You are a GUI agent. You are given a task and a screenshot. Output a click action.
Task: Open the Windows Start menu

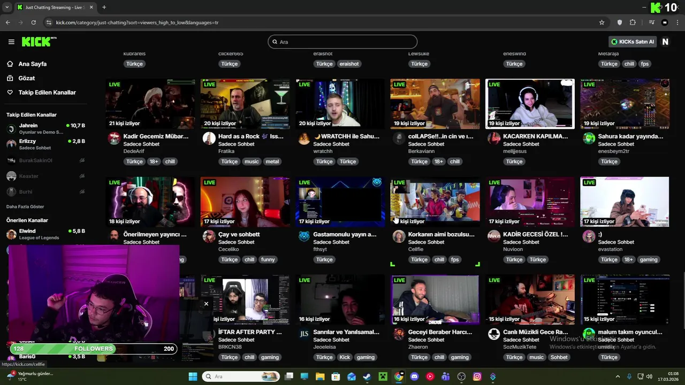click(x=193, y=376)
